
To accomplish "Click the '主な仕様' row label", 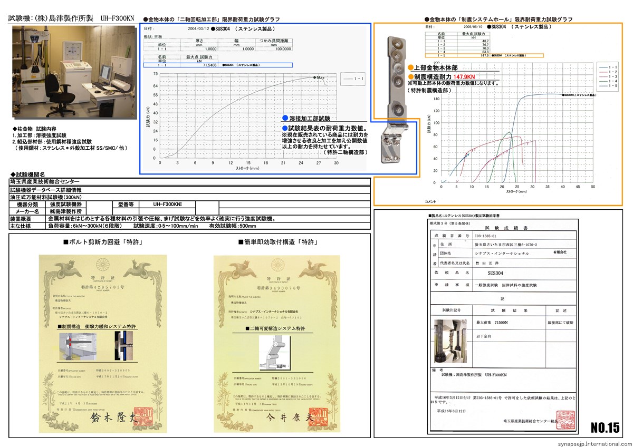I will (x=28, y=226).
